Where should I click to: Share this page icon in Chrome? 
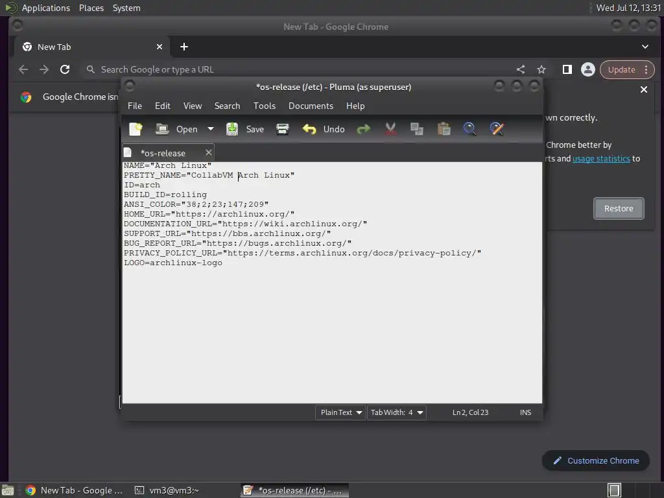click(521, 69)
